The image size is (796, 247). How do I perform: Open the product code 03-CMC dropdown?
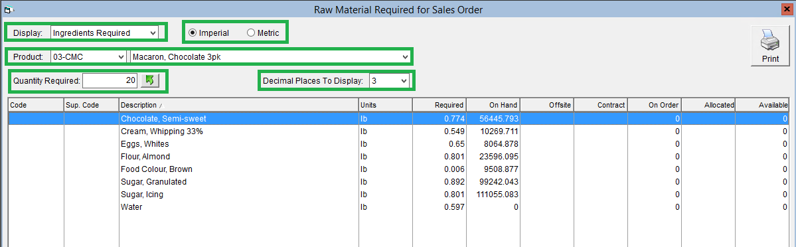coord(88,57)
